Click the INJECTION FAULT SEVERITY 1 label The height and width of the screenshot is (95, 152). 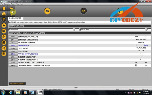[x=28, y=57]
